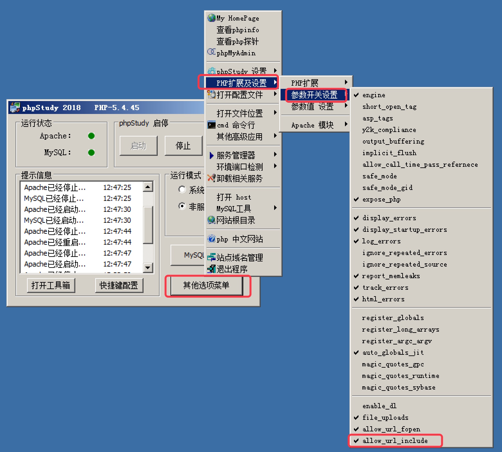The width and height of the screenshot is (502, 452).
Task: Enable the enable_dl option
Action: 421,406
